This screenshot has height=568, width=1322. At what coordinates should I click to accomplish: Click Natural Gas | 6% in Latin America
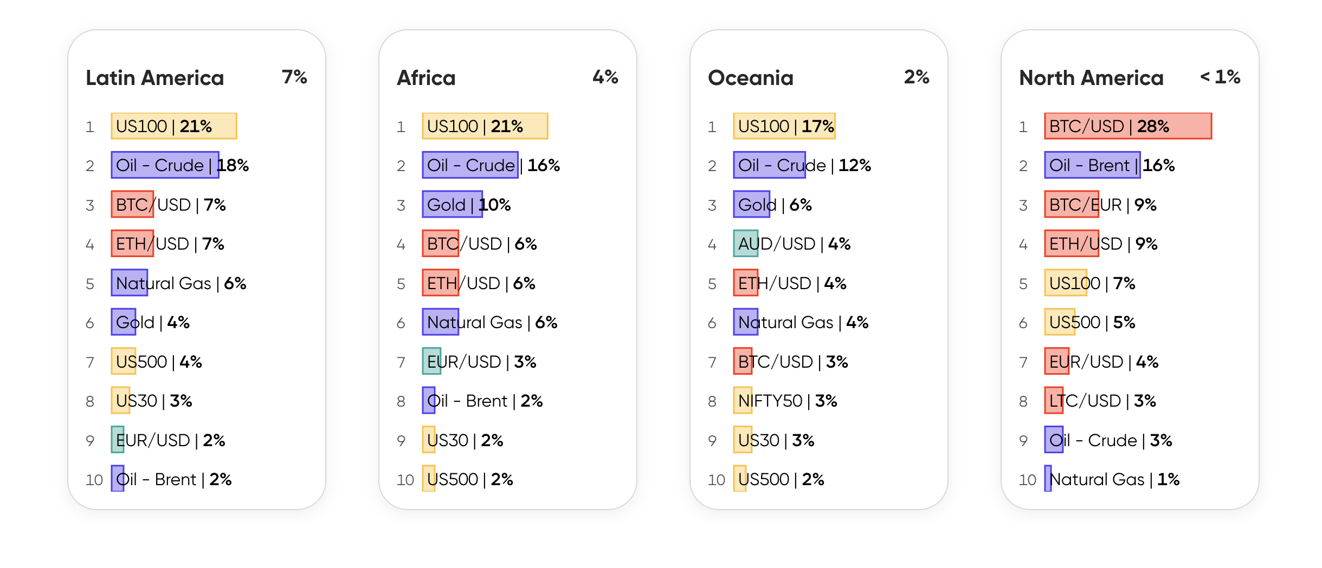(x=179, y=283)
